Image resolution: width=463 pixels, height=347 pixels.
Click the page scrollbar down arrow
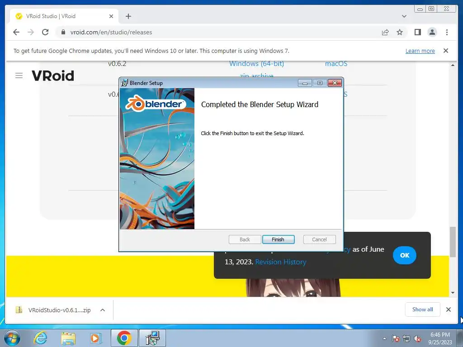coord(453,293)
